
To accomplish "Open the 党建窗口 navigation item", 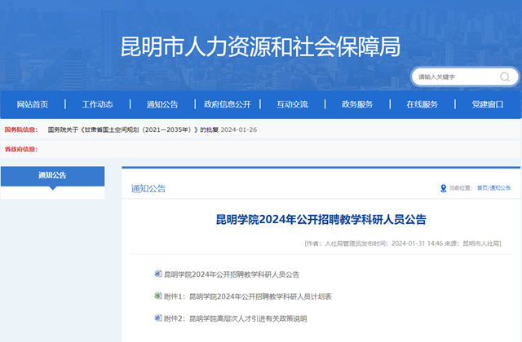I will pos(488,104).
